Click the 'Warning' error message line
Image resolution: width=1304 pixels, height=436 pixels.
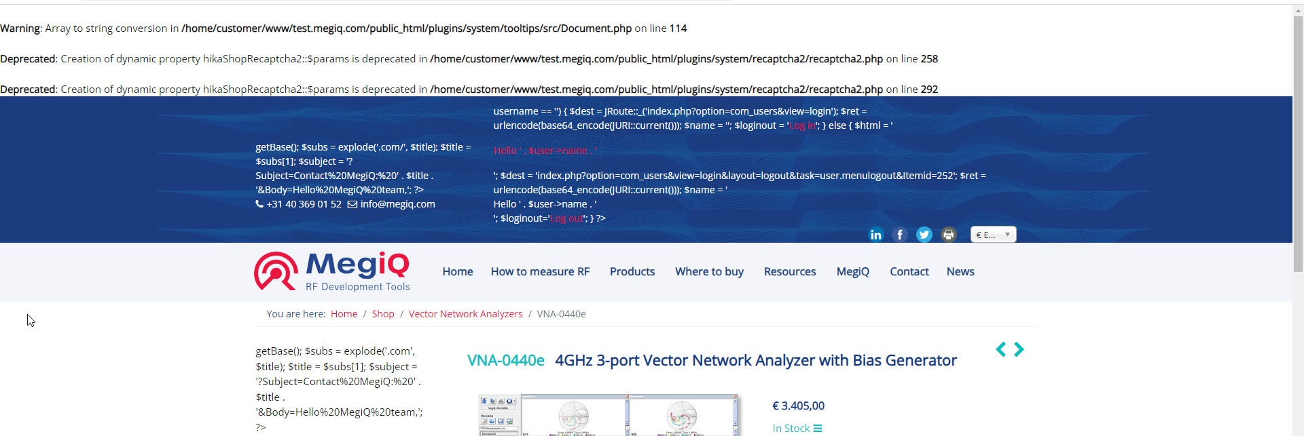tap(343, 28)
